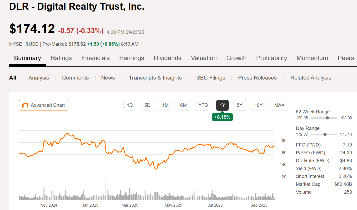The width and height of the screenshot is (357, 210).
Task: Open the News section
Action: point(108,78)
